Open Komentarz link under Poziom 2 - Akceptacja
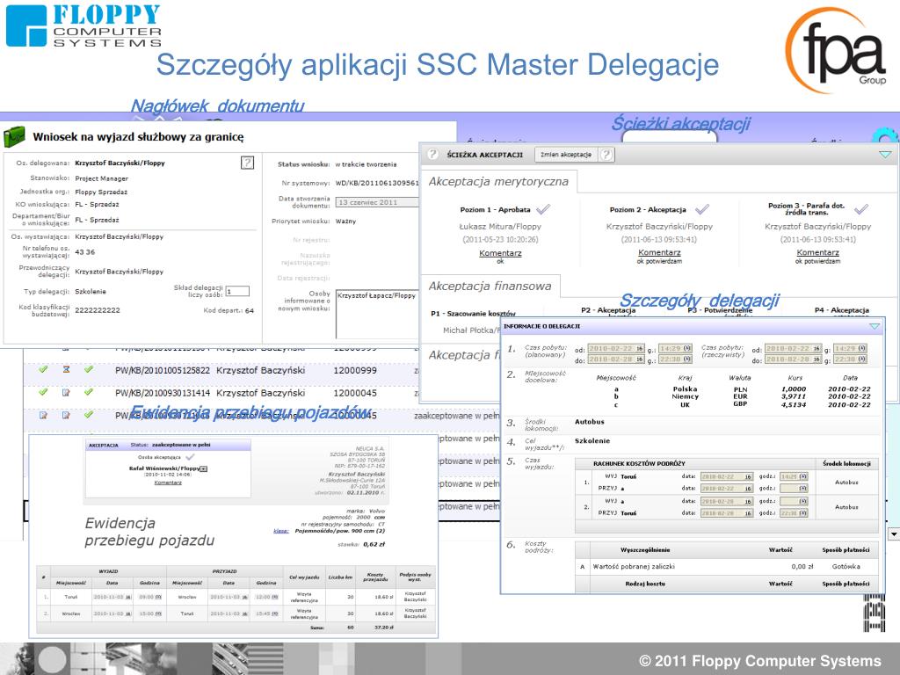Image resolution: width=900 pixels, height=675 pixels. pos(659,252)
